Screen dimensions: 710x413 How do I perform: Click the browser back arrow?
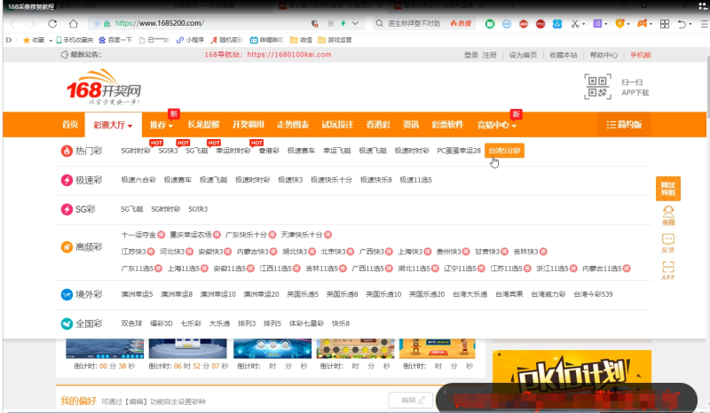tap(12, 24)
